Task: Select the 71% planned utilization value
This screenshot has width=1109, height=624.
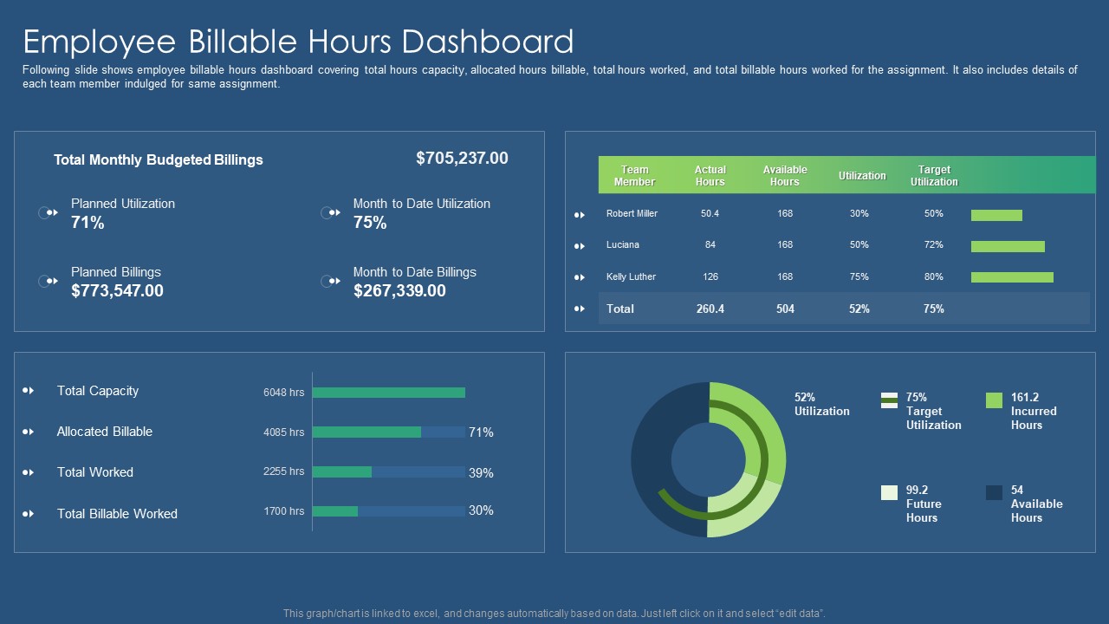Action: click(x=88, y=223)
